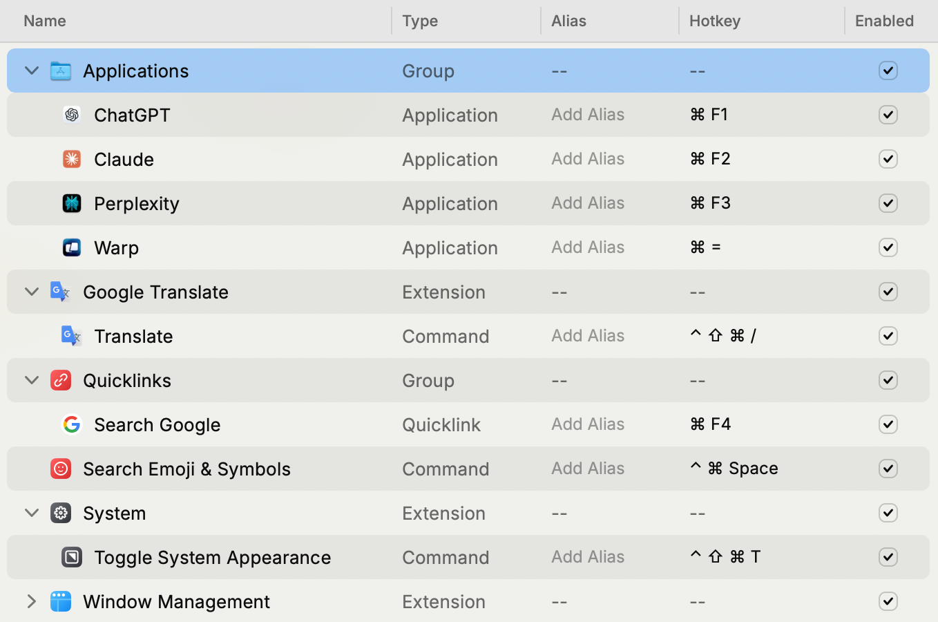Image resolution: width=938 pixels, height=622 pixels.
Task: Toggle the Translate command enabled checkbox
Action: pos(888,336)
